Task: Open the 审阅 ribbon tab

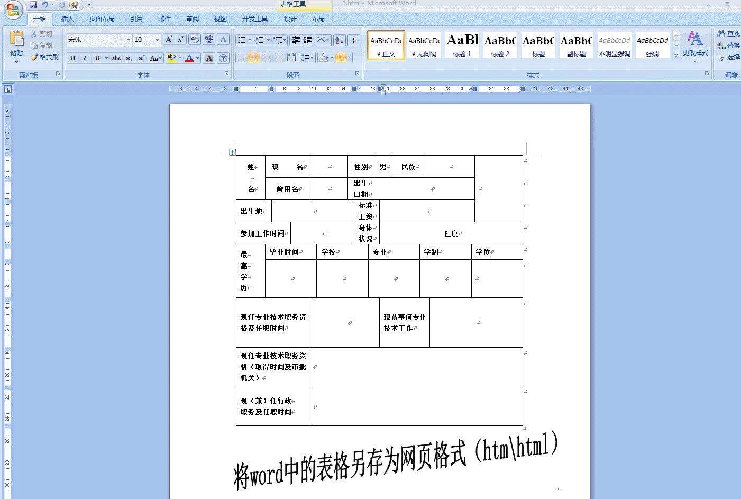Action: pos(191,19)
